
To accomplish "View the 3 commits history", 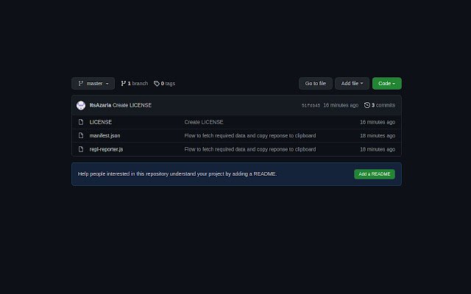I will [x=380, y=105].
